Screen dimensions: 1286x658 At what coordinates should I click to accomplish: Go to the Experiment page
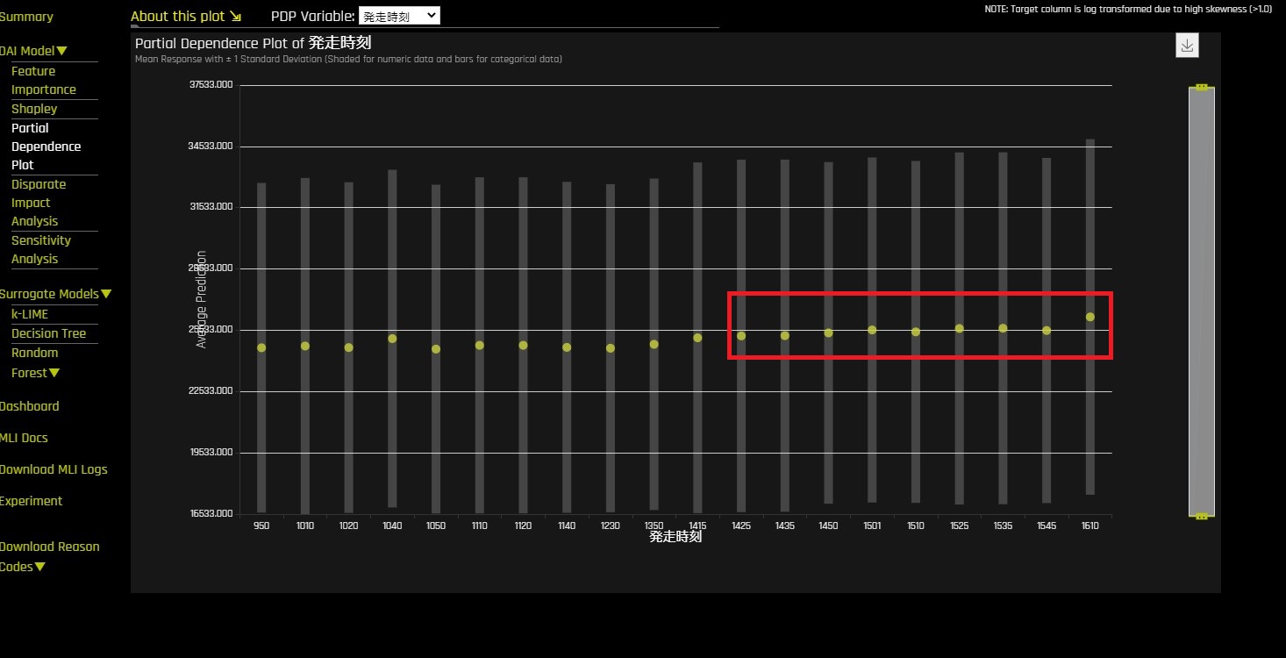(31, 501)
